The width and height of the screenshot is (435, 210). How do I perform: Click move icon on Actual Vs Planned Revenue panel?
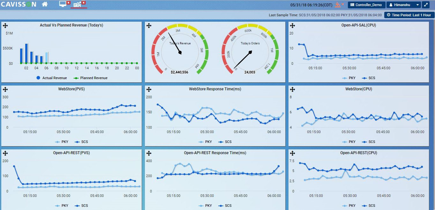tap(5, 26)
